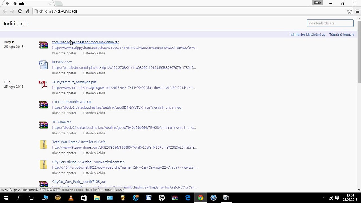Open total war rome cheat for food mrantifun.rar
361x203 pixels.
85,42
